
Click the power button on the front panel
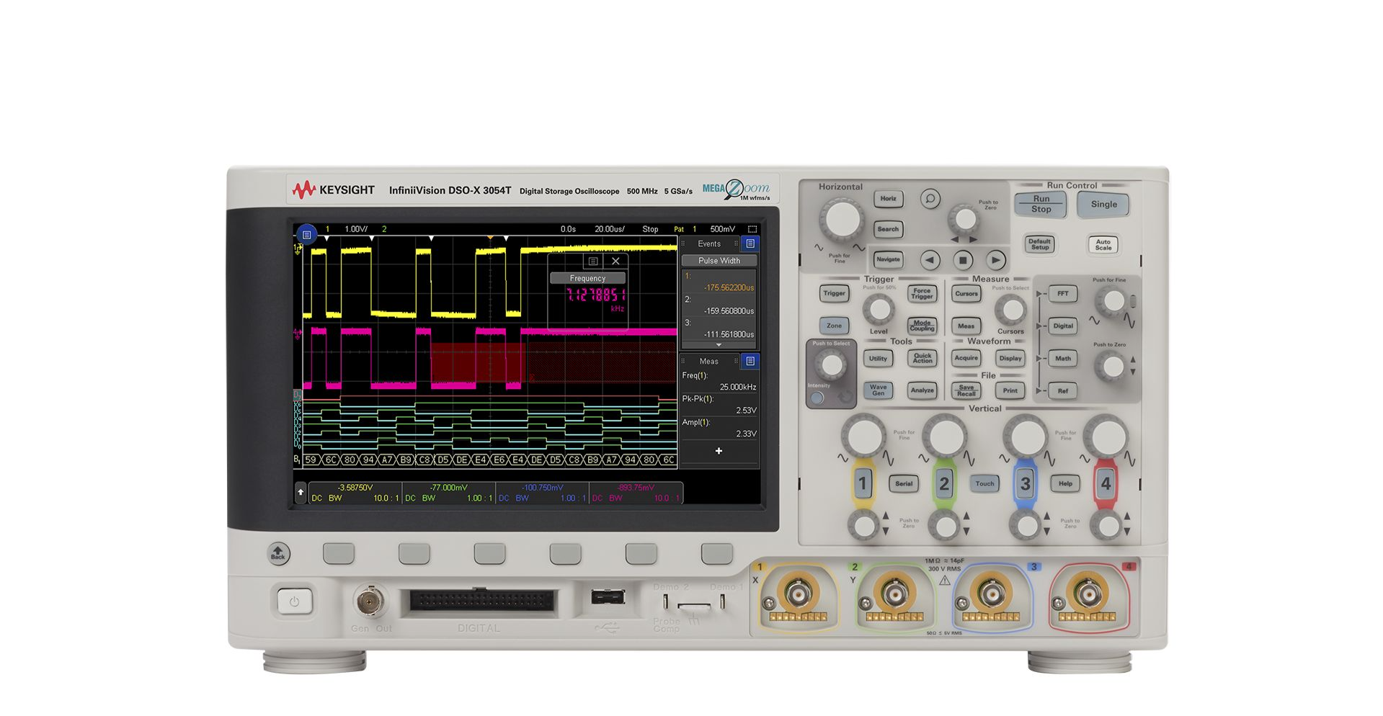click(294, 601)
